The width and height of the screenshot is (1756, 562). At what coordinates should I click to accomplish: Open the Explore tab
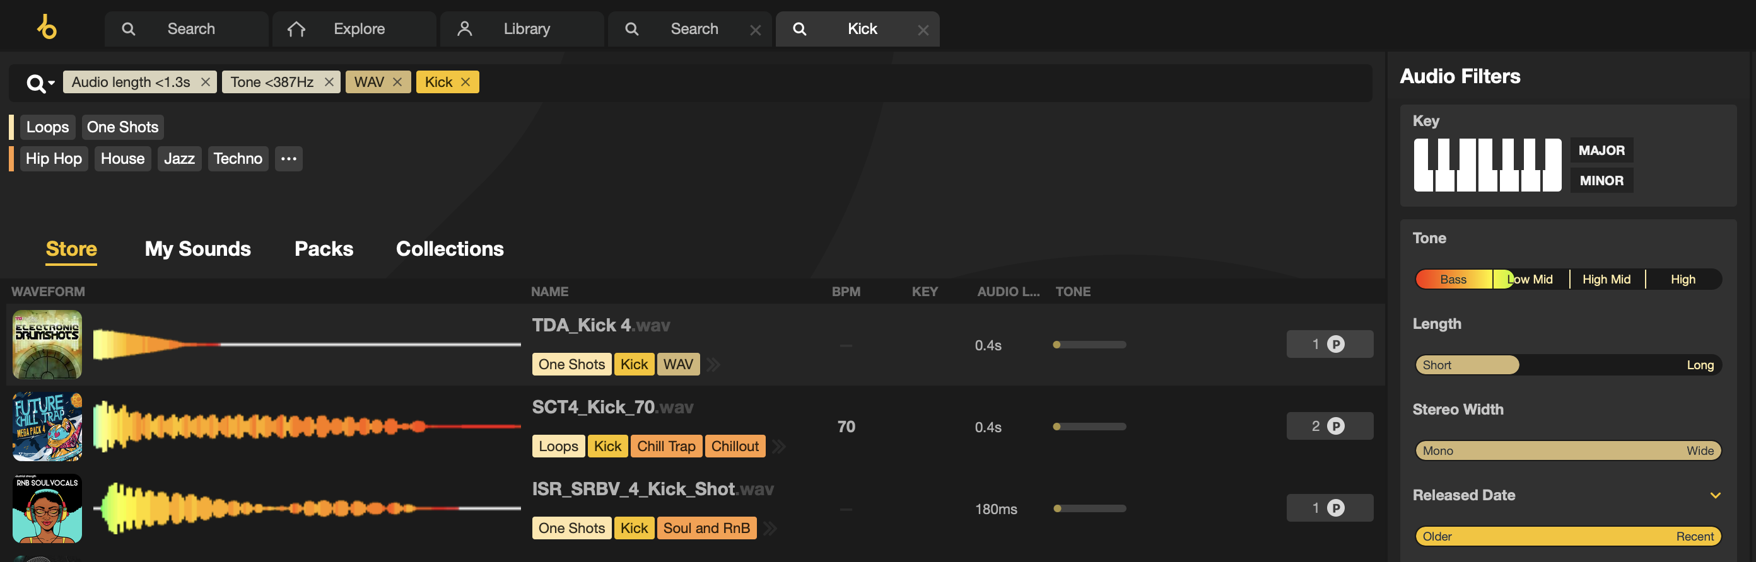(354, 28)
